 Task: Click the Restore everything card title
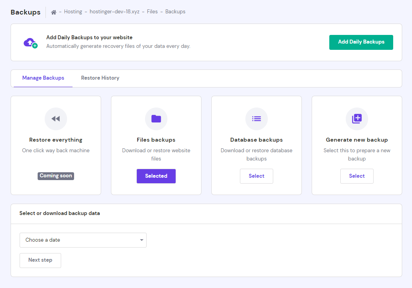pyautogui.click(x=56, y=140)
